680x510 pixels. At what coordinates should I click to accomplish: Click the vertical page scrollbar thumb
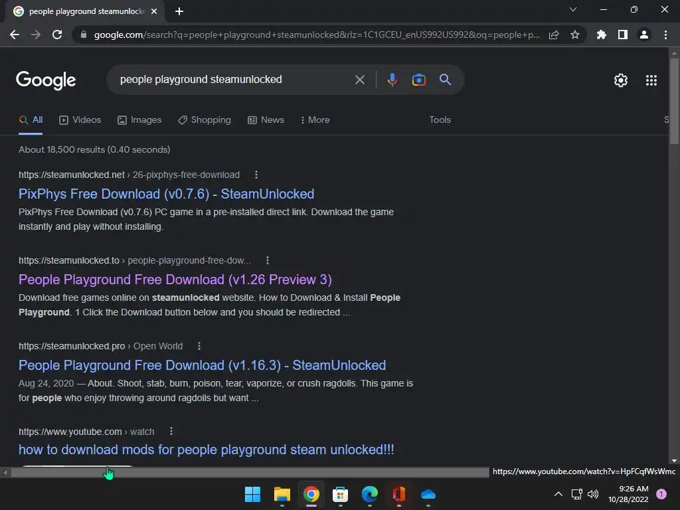(x=674, y=101)
